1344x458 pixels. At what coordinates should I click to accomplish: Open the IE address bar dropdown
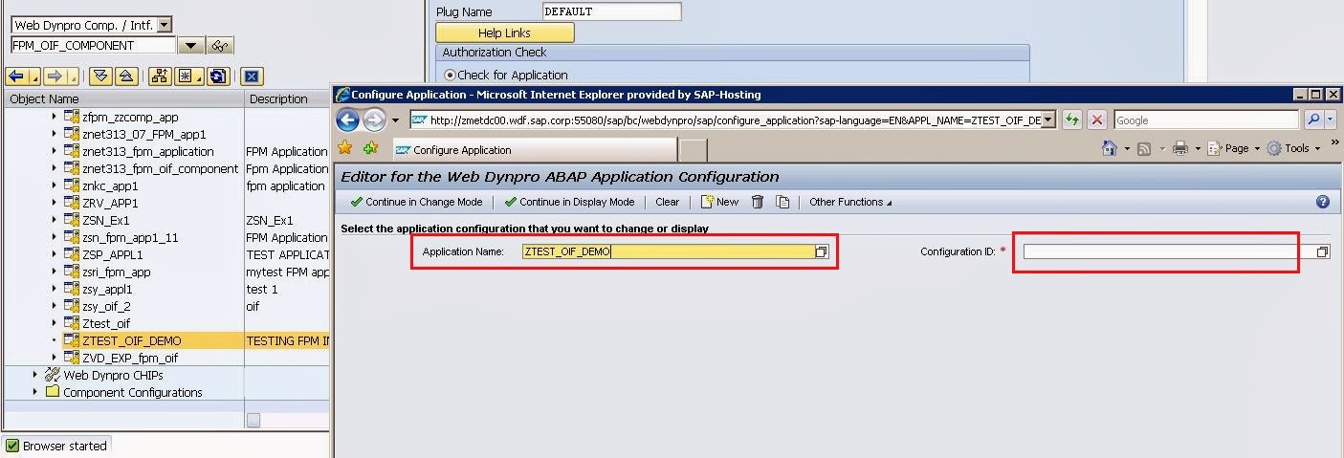1048,120
